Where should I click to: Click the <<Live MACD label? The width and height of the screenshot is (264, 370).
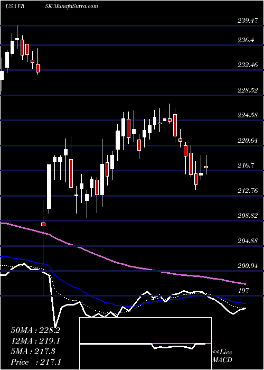(222, 356)
